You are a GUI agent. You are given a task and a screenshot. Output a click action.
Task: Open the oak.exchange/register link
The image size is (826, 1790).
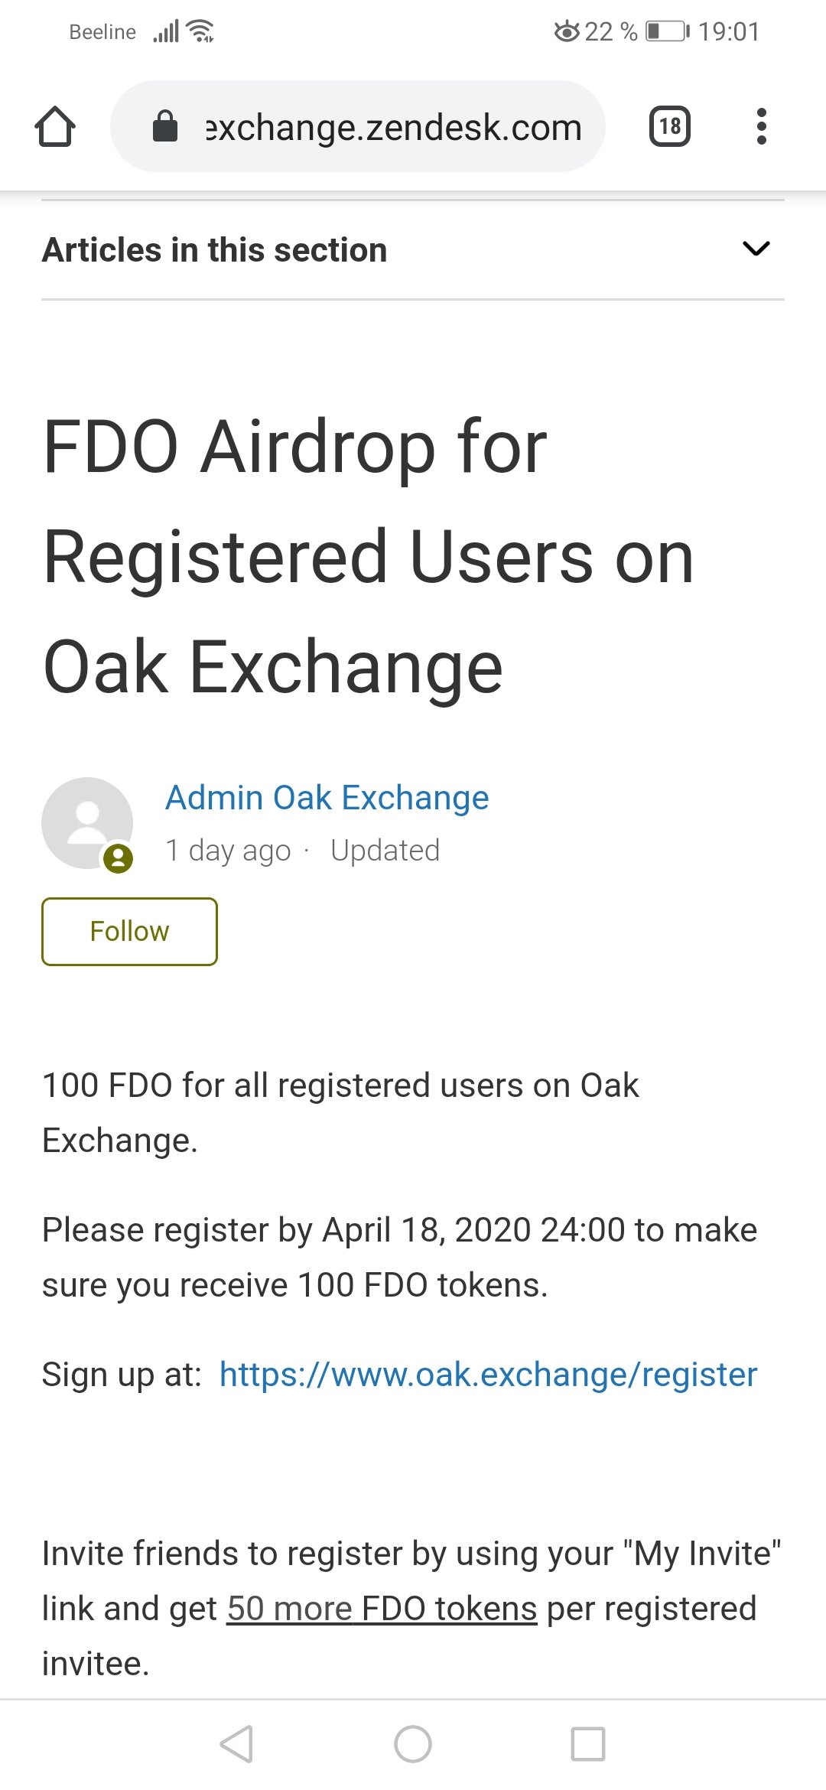[x=487, y=1375]
